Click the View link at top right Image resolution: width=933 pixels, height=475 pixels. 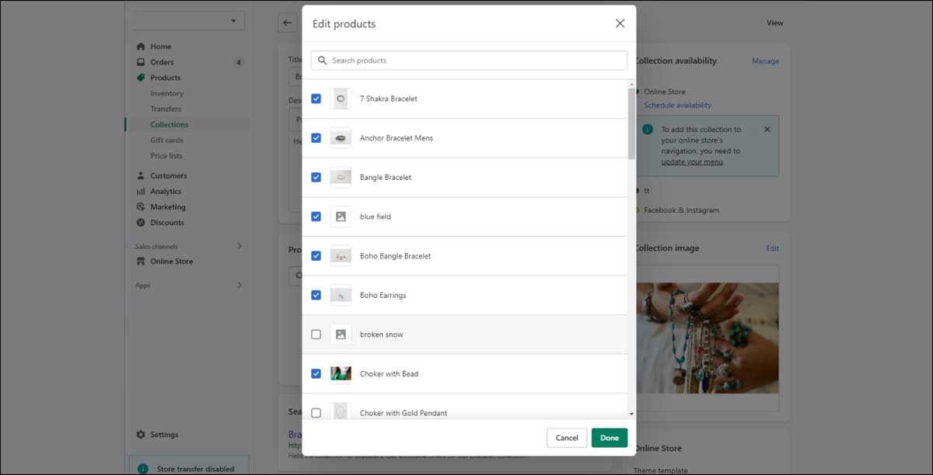click(x=775, y=23)
